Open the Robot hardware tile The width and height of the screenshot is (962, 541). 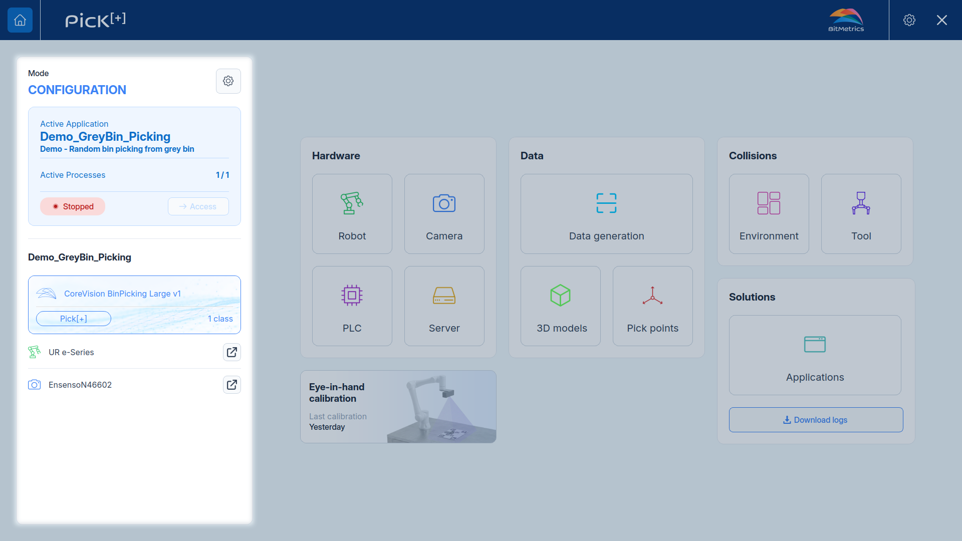(x=352, y=214)
